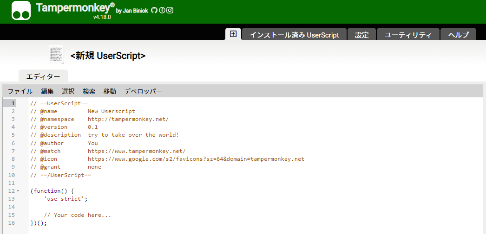Screen dimensions: 486x234
Task: Open the 設定 tab
Action: pos(361,35)
